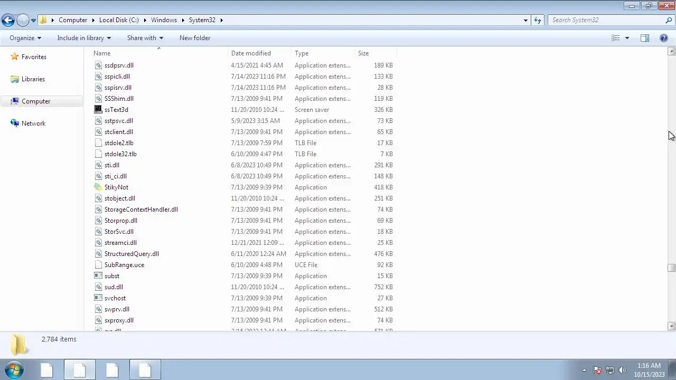Show hidden tray icons arrow
The image size is (676, 380).
pyautogui.click(x=584, y=370)
